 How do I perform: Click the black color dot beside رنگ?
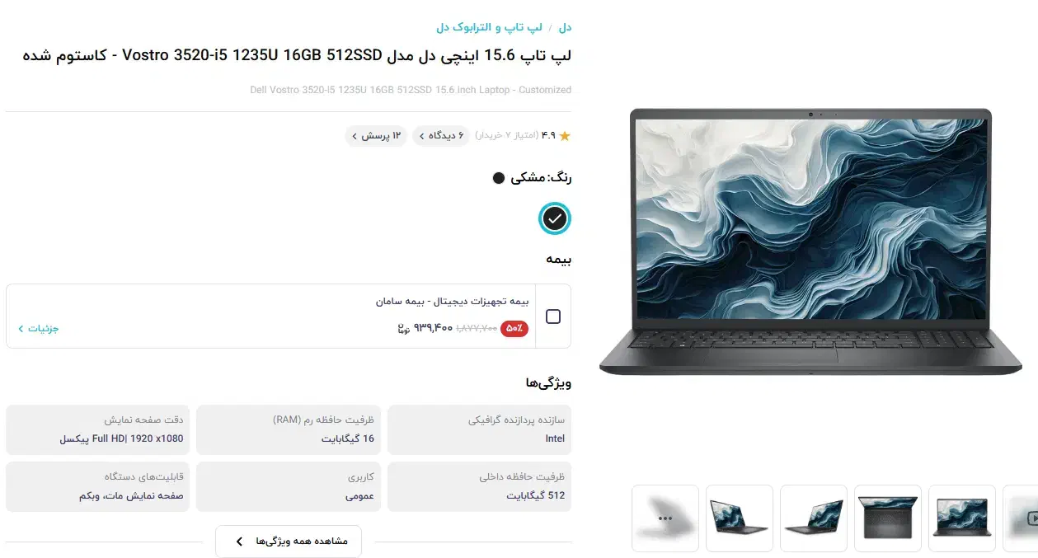pyautogui.click(x=498, y=178)
